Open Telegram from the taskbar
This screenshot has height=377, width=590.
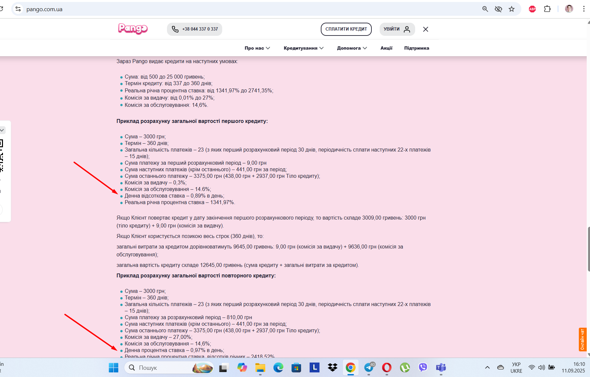click(369, 367)
